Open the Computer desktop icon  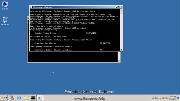5,5
